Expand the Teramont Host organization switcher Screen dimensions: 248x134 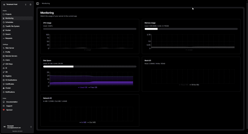click(26, 4)
